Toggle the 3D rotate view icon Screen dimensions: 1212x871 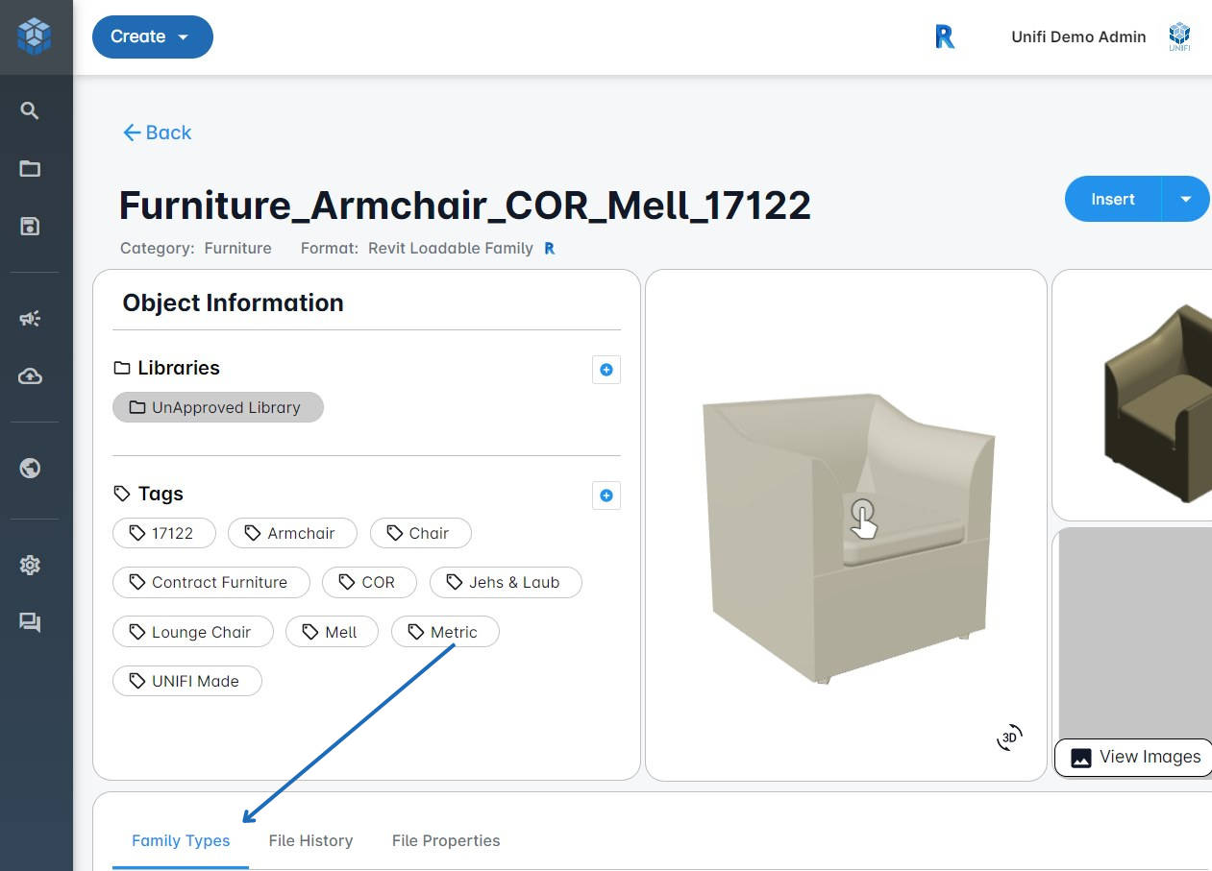tap(1009, 738)
